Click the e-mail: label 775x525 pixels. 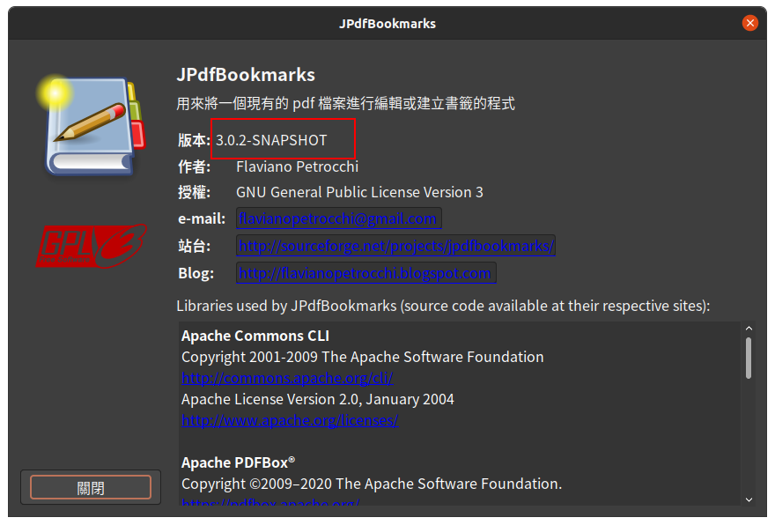pyautogui.click(x=202, y=218)
